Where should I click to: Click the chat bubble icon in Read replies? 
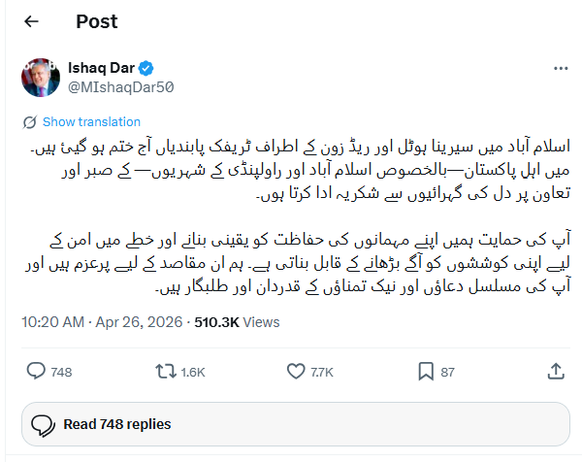[42, 425]
